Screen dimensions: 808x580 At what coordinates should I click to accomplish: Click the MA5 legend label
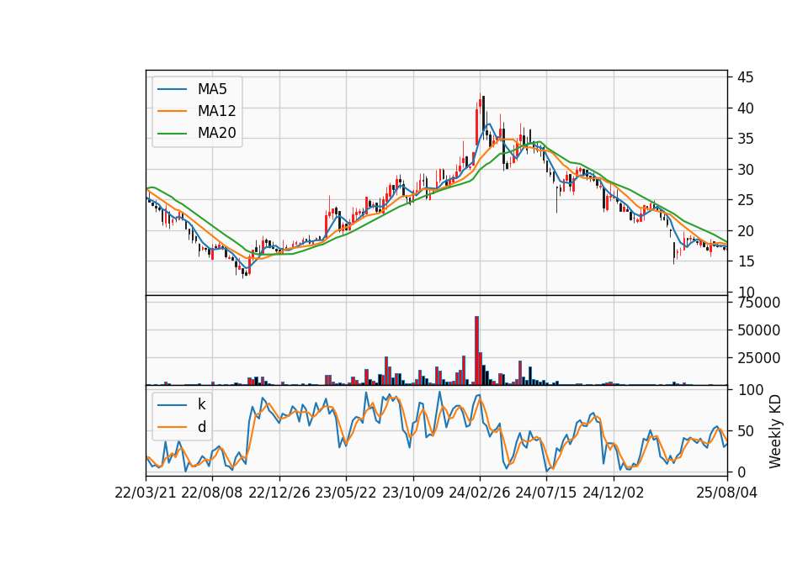tap(212, 89)
